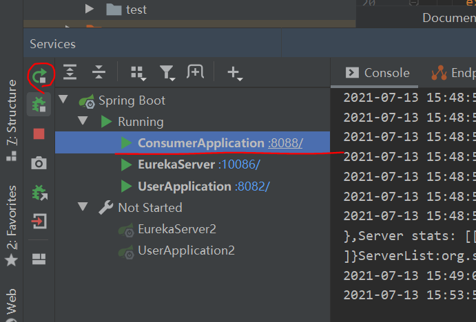Click the UserApplication2 Spring icon
Image resolution: width=476 pixels, height=322 pixels.
(x=126, y=251)
